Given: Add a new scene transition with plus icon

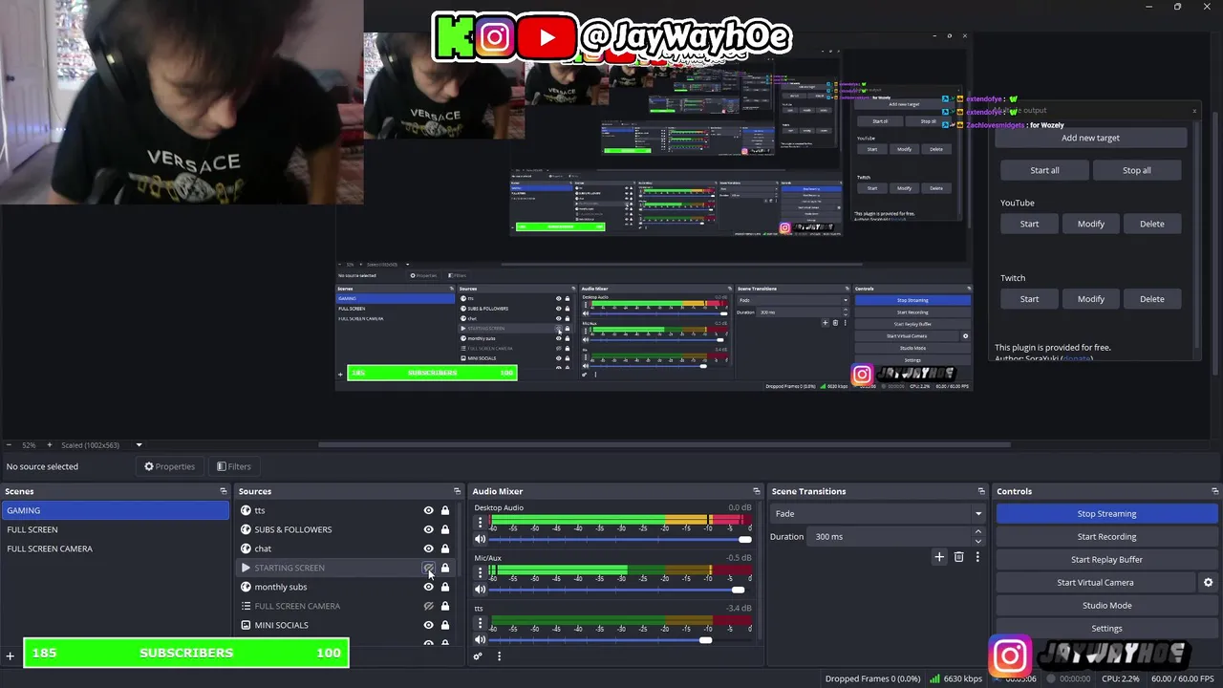Looking at the screenshot, I should [939, 557].
